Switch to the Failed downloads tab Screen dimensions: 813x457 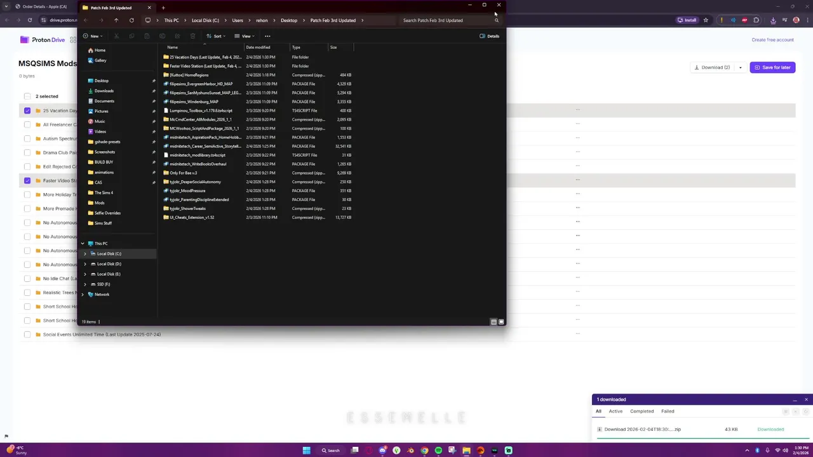coord(668,411)
